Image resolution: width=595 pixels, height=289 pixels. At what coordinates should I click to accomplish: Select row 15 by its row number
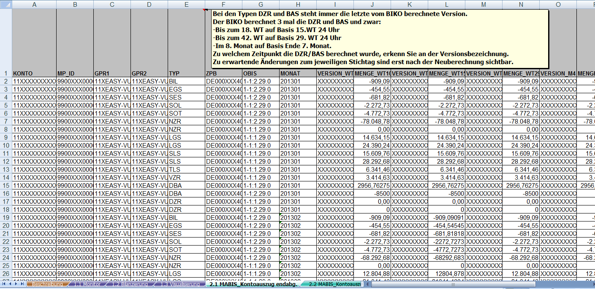pyautogui.click(x=6, y=186)
